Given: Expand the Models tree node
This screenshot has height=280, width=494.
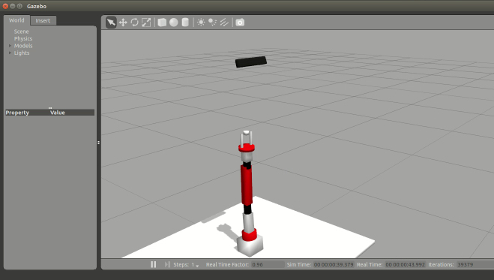Looking at the screenshot, I should point(10,46).
